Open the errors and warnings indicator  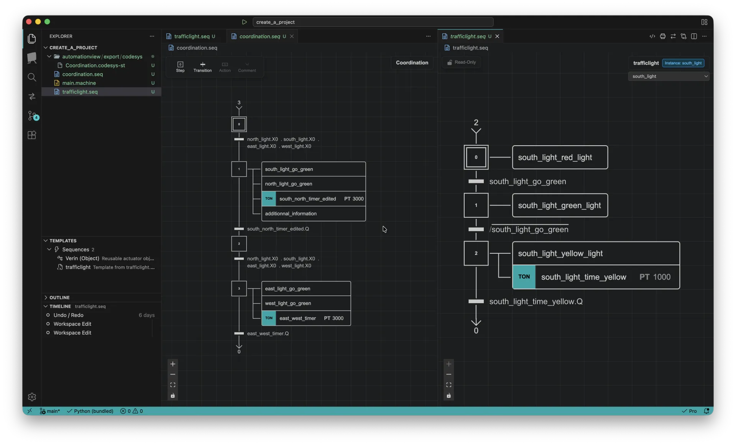[x=131, y=411]
